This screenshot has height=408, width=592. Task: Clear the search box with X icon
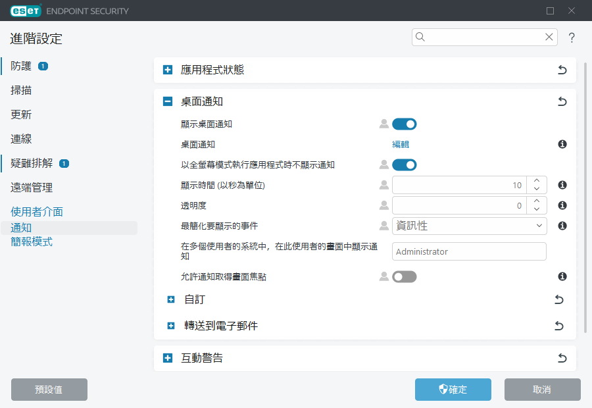point(549,38)
